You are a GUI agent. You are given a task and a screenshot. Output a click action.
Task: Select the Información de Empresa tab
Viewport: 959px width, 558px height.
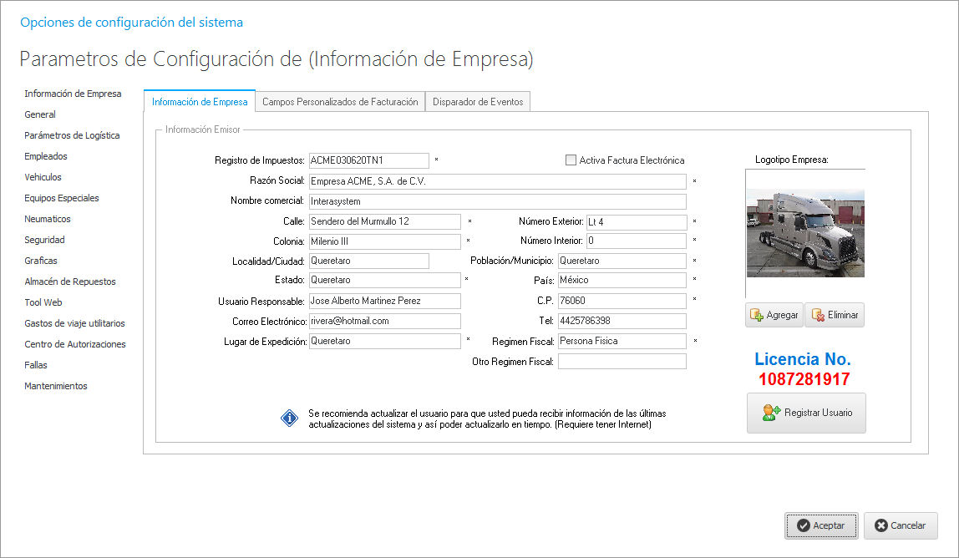[x=200, y=102]
